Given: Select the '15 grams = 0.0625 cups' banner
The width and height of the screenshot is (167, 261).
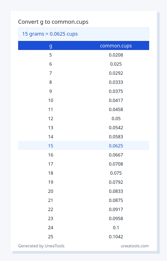Looking at the screenshot, I should pyautogui.click(x=83, y=34).
